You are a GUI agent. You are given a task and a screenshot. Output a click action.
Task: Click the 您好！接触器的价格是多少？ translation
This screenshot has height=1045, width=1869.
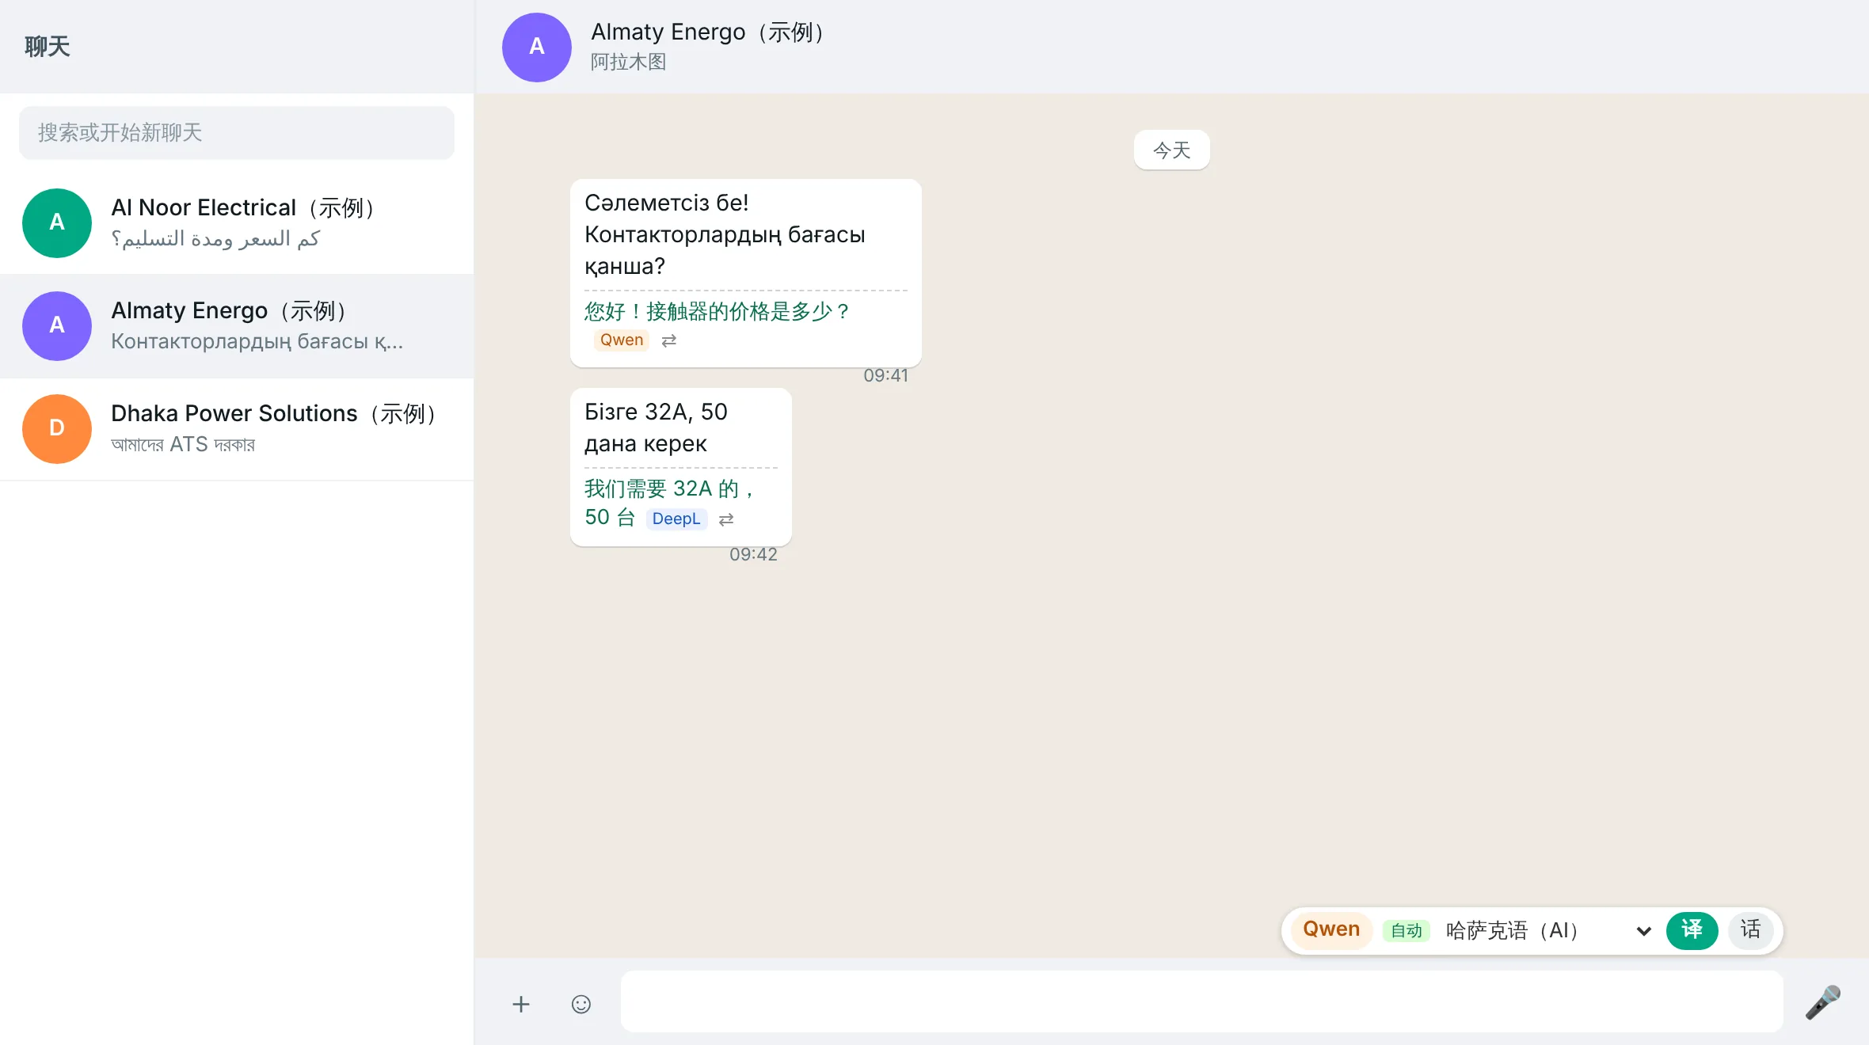[718, 311]
